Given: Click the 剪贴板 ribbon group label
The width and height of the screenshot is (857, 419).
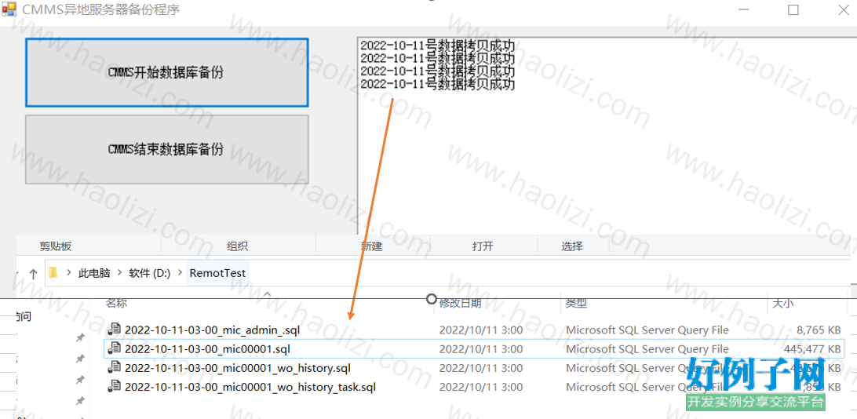Looking at the screenshot, I should coord(55,246).
